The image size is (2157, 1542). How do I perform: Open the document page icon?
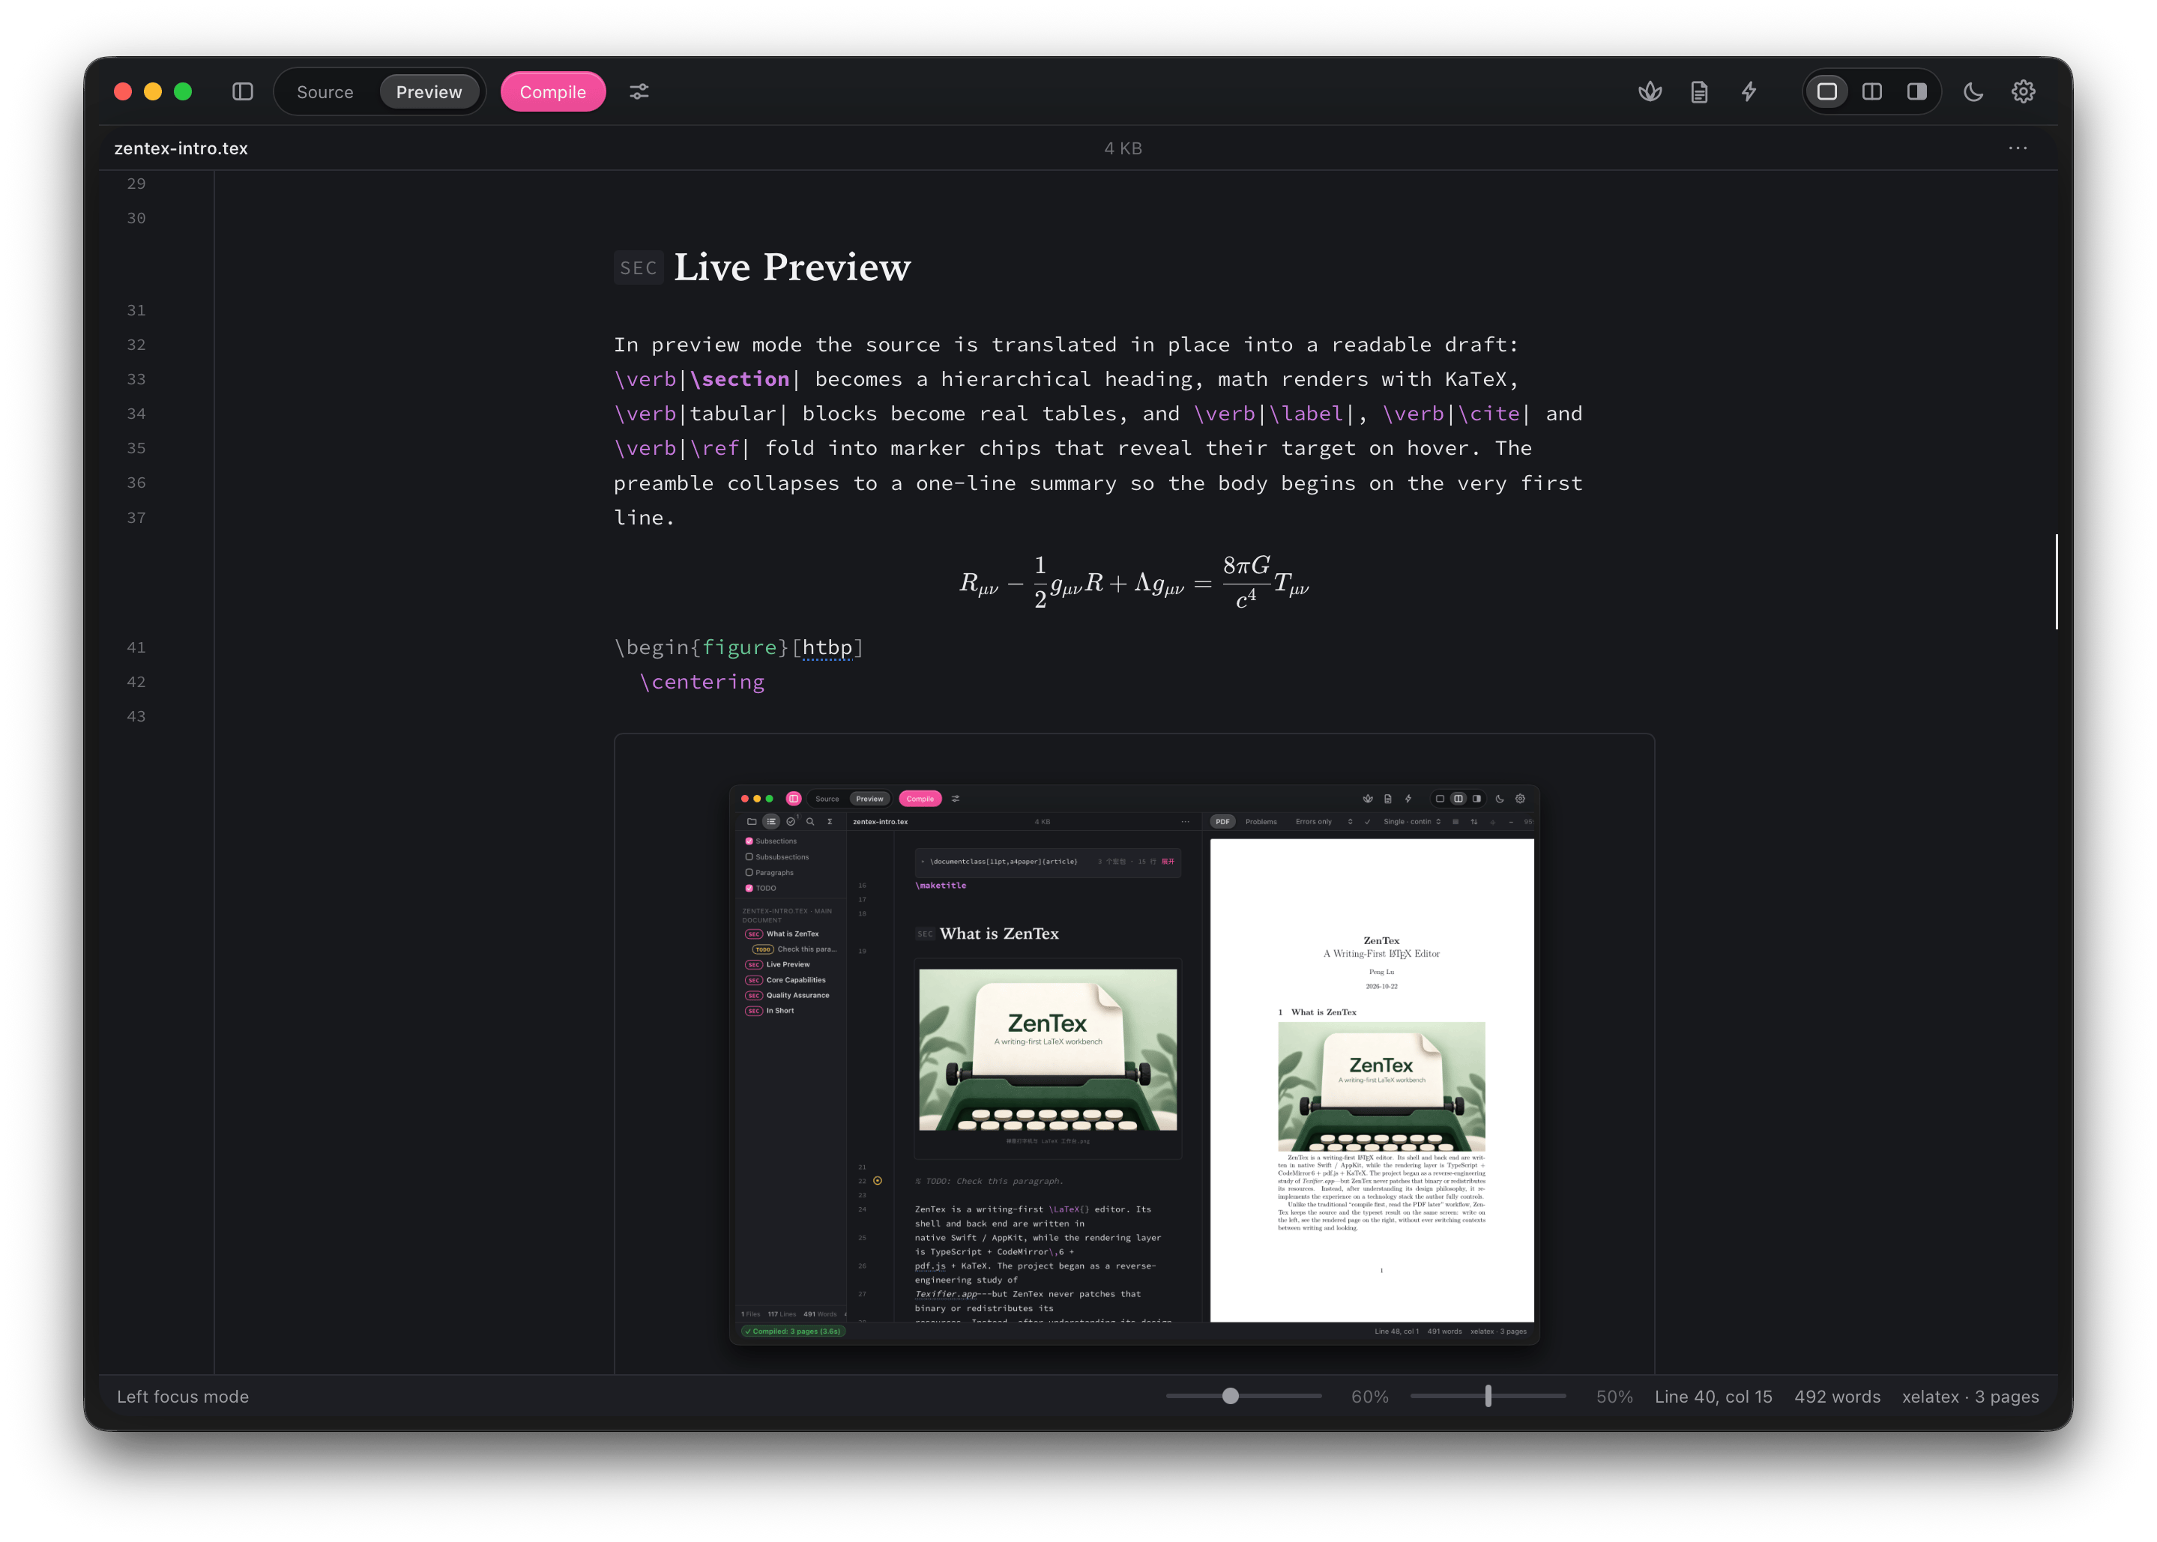(x=1699, y=92)
